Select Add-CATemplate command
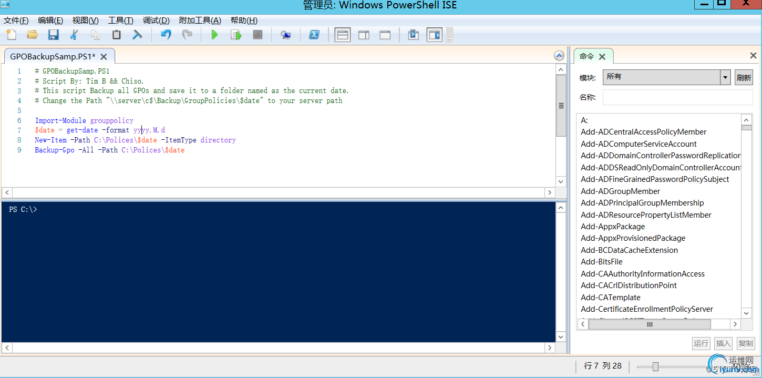 pos(610,298)
